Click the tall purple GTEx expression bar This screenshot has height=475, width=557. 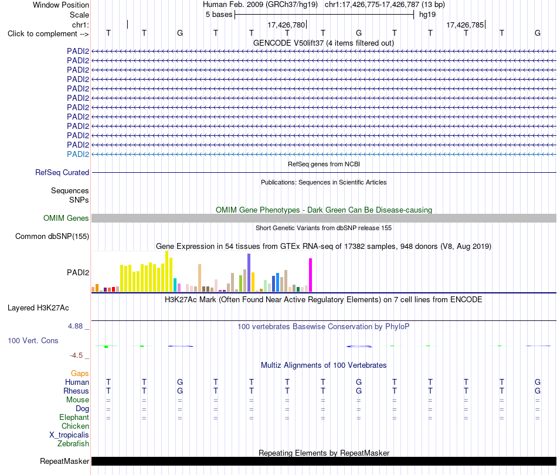coord(249,273)
